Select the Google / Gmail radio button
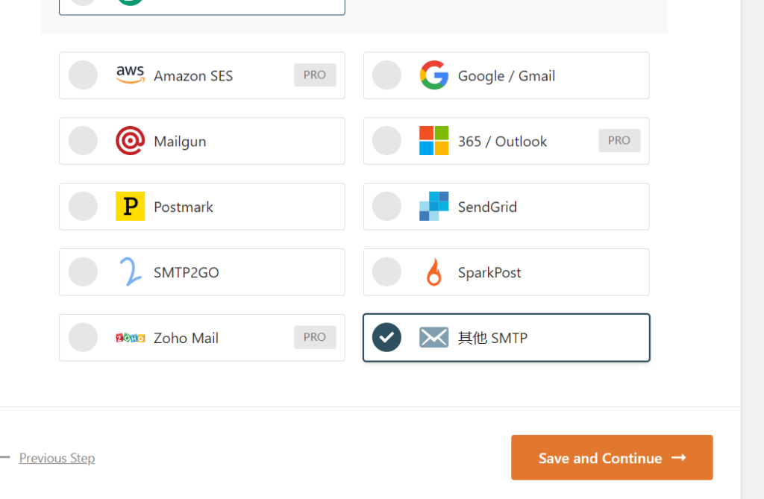Viewport: 764px width, 499px height. click(387, 75)
